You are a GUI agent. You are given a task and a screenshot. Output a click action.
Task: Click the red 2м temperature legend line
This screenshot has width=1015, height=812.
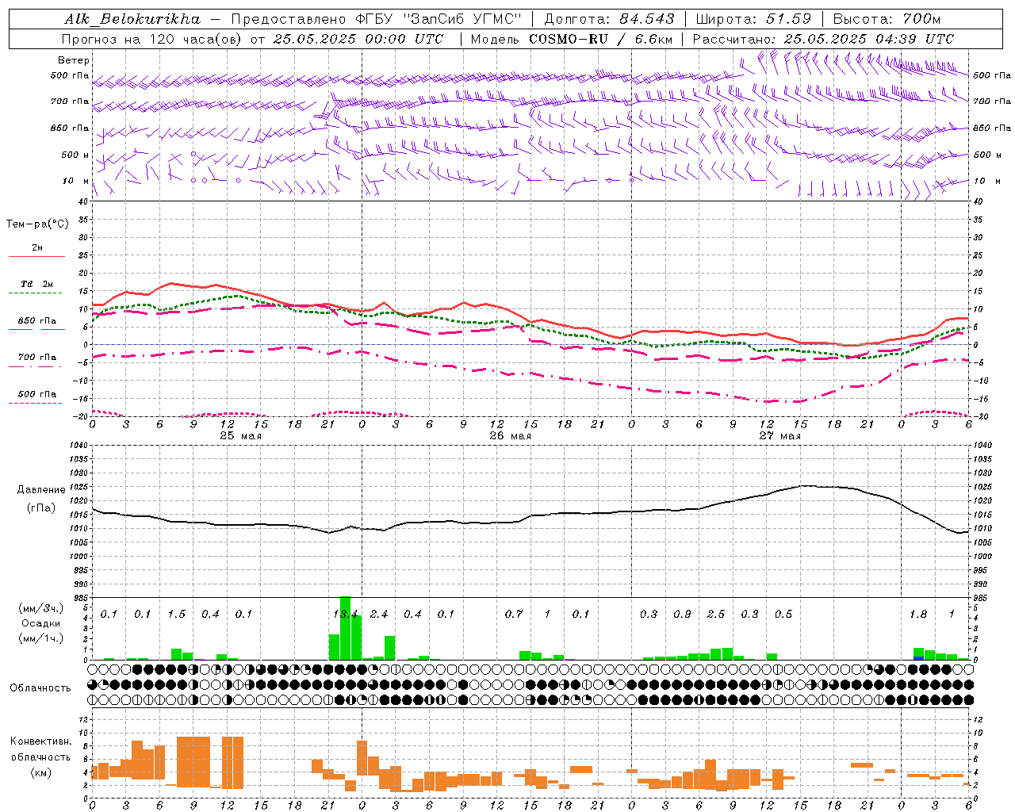pos(36,256)
